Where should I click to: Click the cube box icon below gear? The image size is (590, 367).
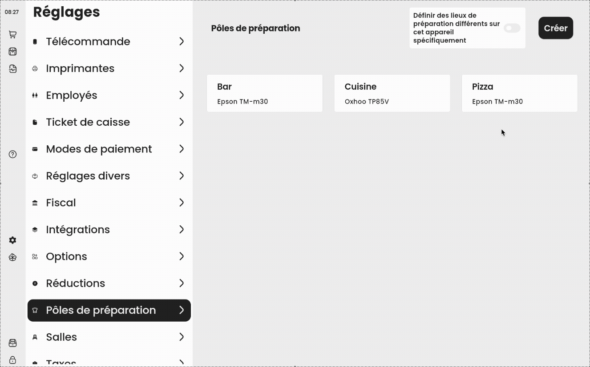click(12, 257)
